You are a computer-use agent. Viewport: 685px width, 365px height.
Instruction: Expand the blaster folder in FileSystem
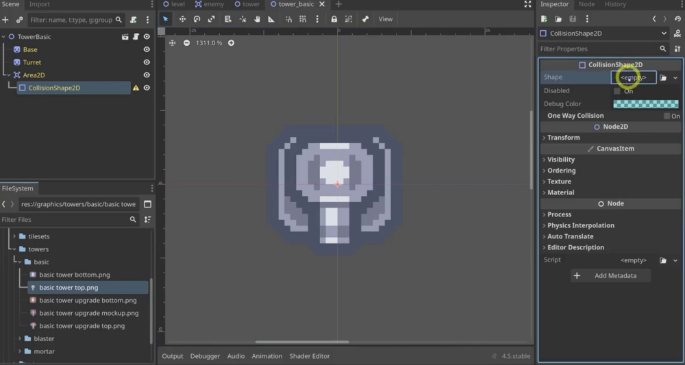point(19,339)
